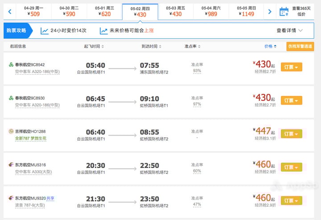321x220 pixels.
Task: Open the 365-day low price calendar icon
Action: (x=284, y=12)
